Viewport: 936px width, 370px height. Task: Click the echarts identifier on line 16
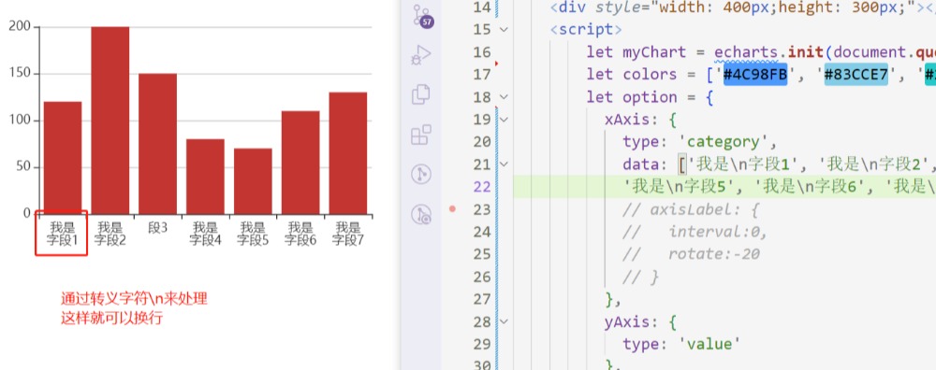[746, 51]
